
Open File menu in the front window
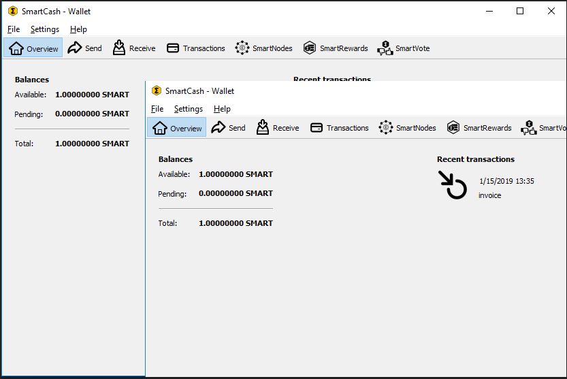[x=157, y=109]
